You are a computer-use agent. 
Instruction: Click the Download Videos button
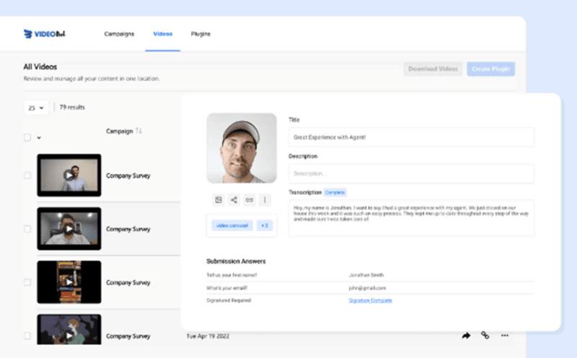433,69
